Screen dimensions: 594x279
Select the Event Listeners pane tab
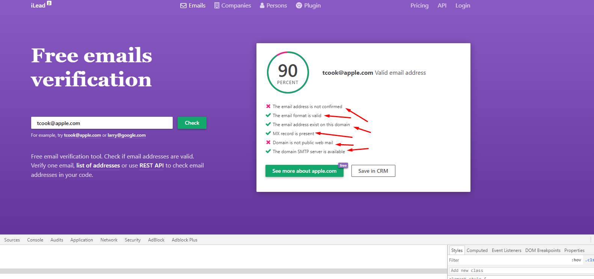tap(507, 250)
